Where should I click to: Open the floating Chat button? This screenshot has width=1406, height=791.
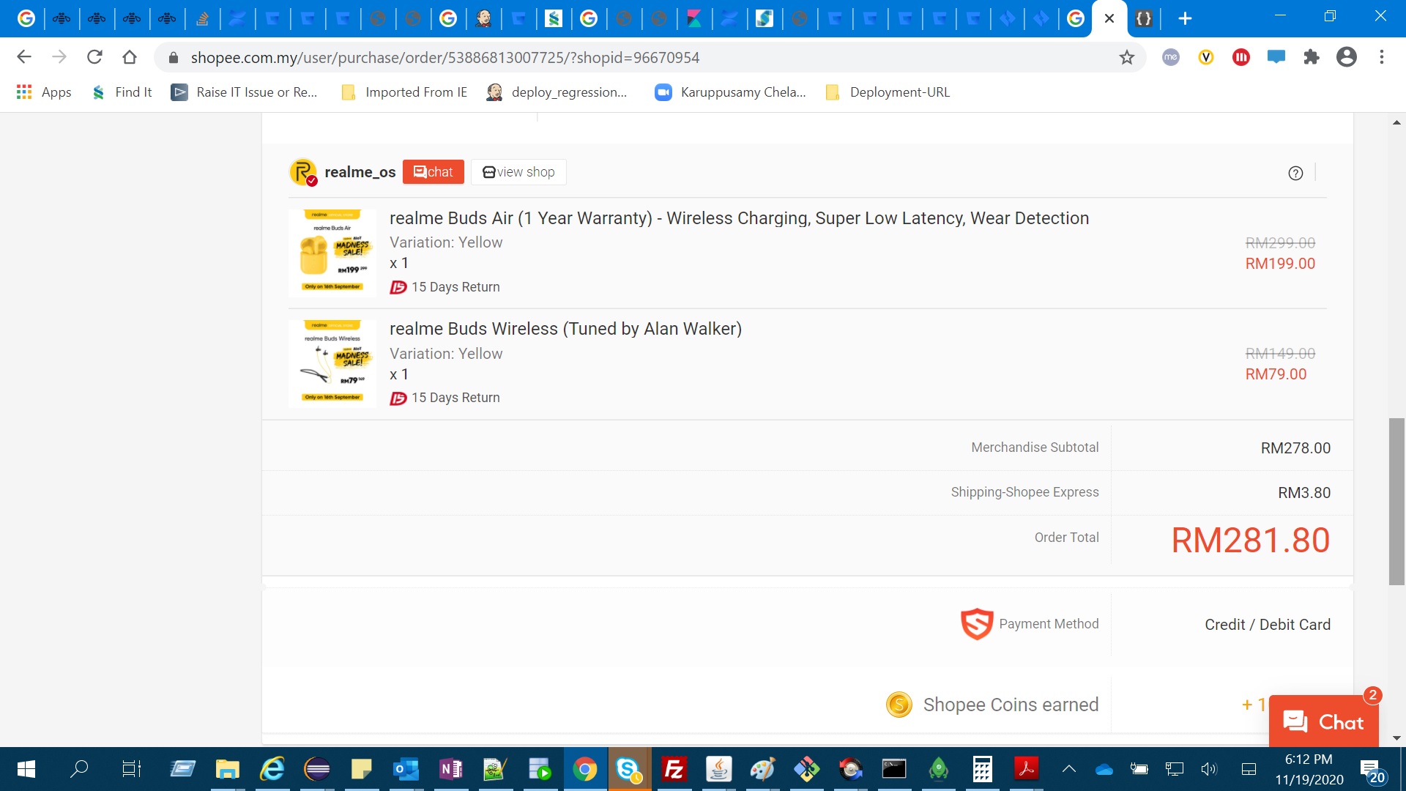(x=1324, y=721)
